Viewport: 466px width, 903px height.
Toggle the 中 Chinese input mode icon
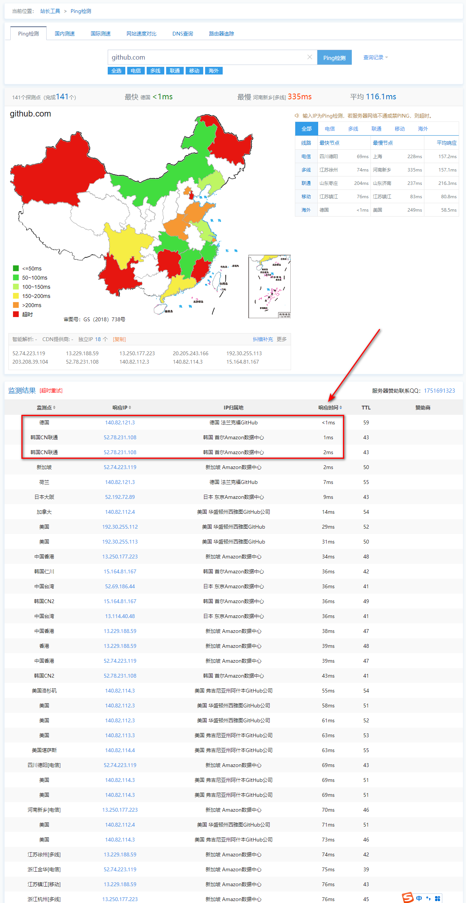click(x=419, y=898)
